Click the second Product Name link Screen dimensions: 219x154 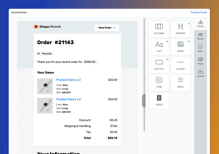(x=66, y=99)
